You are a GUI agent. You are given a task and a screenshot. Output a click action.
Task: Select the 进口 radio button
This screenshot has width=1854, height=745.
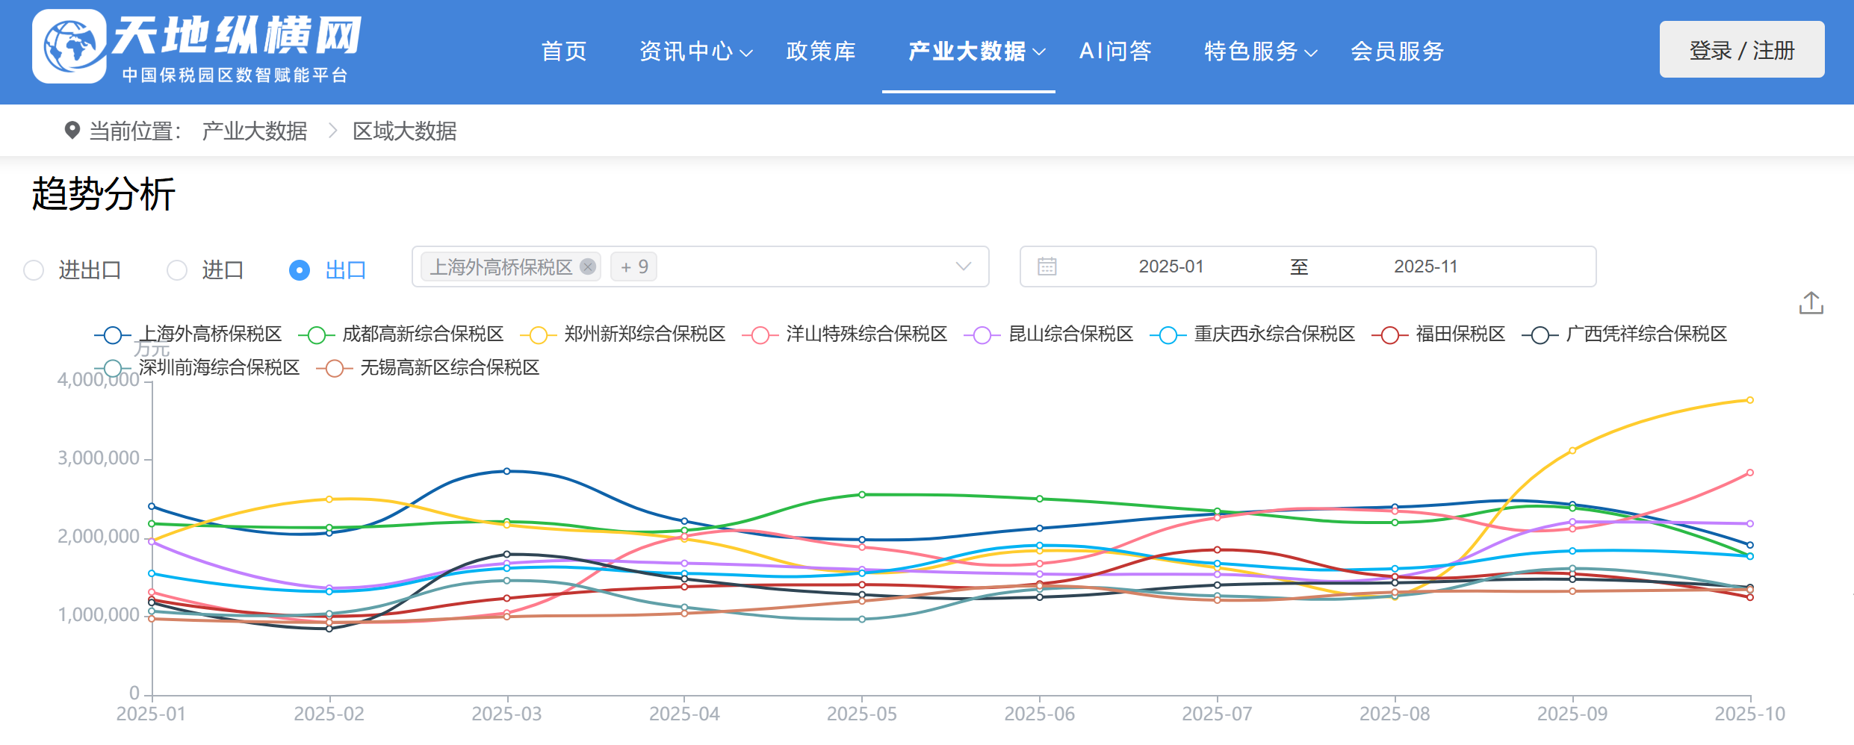tap(177, 270)
